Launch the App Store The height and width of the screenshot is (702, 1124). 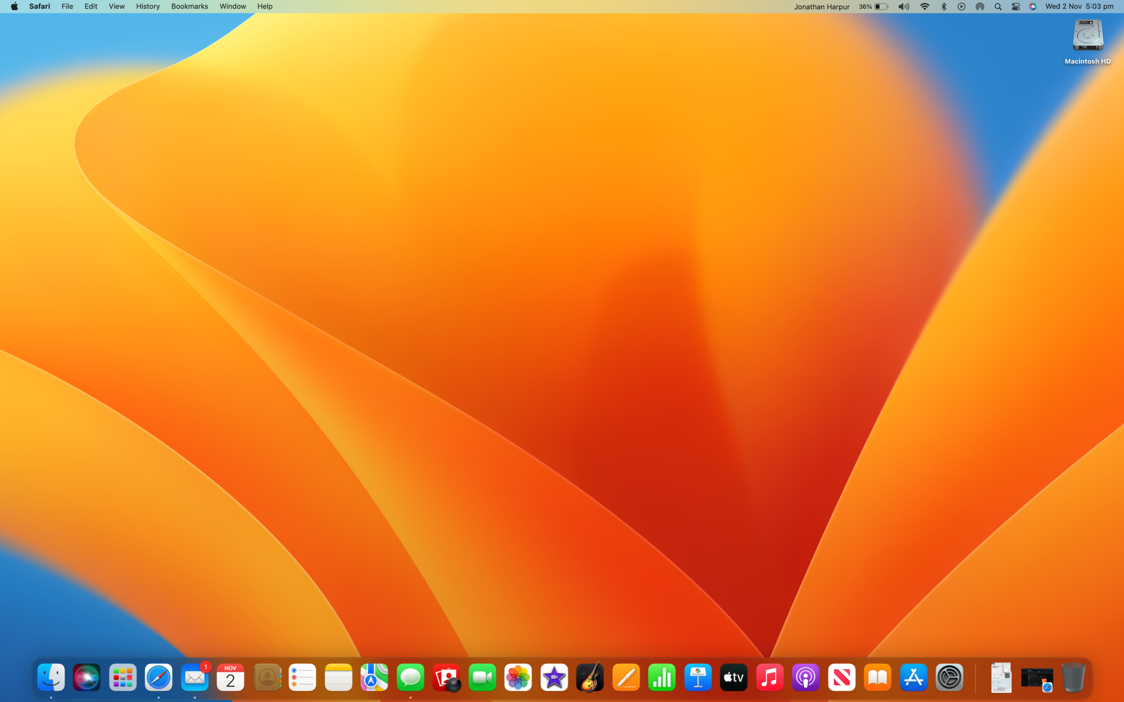(913, 678)
